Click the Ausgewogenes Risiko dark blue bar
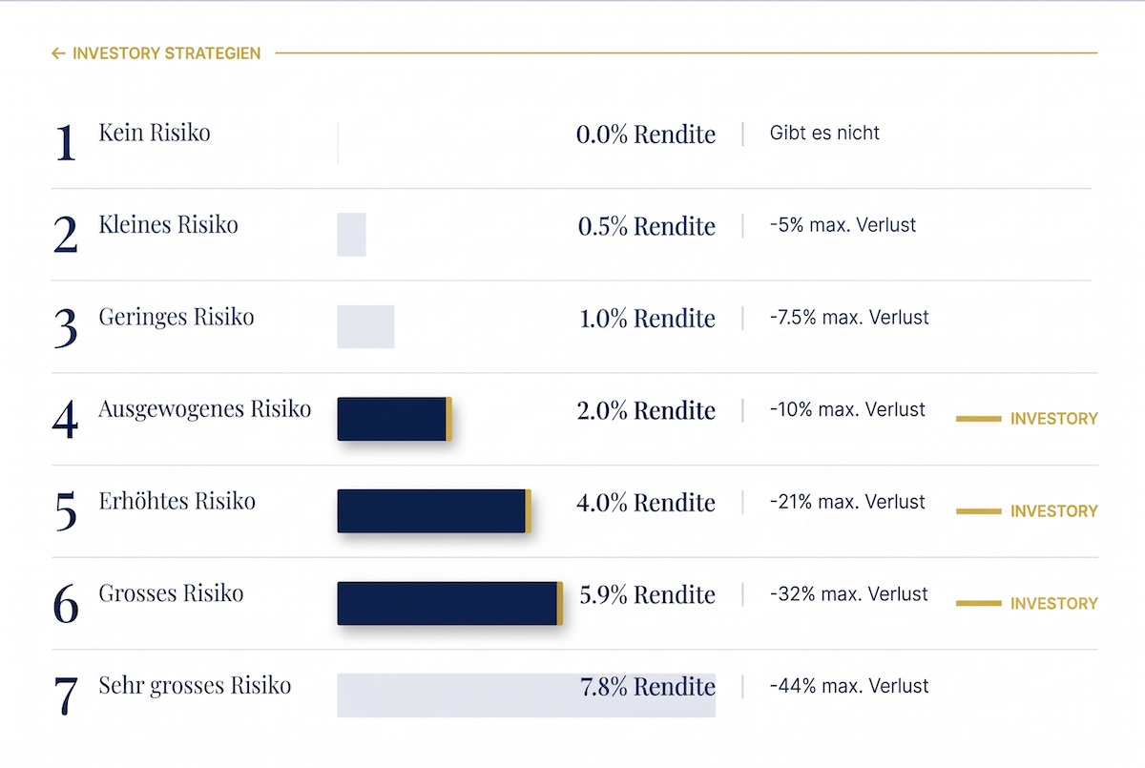The image size is (1145, 768). [x=394, y=419]
